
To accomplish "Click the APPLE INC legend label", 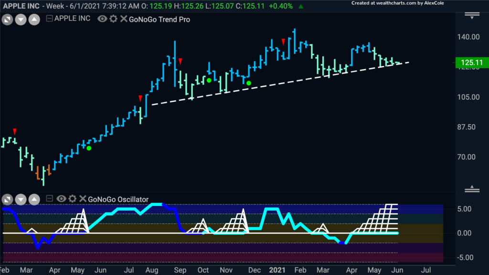I will (x=73, y=19).
